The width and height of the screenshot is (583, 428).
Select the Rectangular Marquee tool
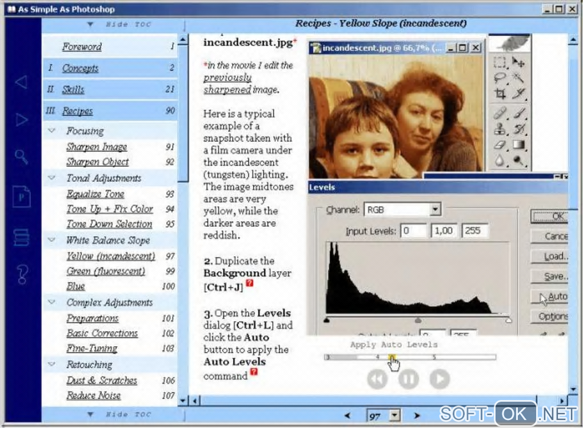point(500,62)
